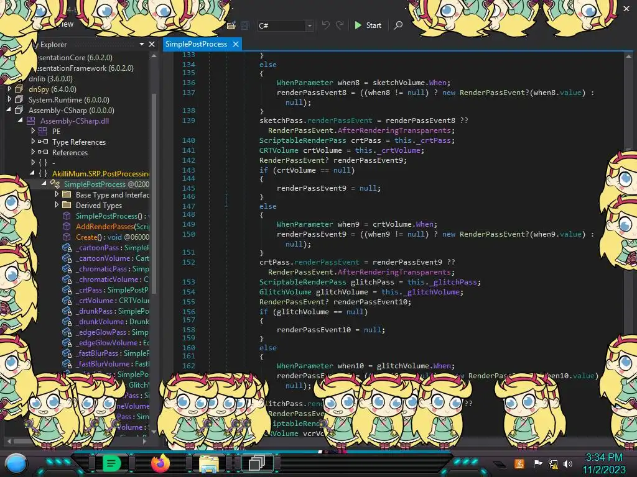The width and height of the screenshot is (637, 477).
Task: Open the search magnifier tool
Action: click(x=398, y=25)
